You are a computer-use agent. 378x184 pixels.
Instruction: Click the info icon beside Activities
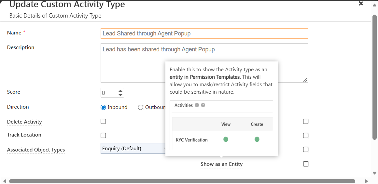pos(197,105)
